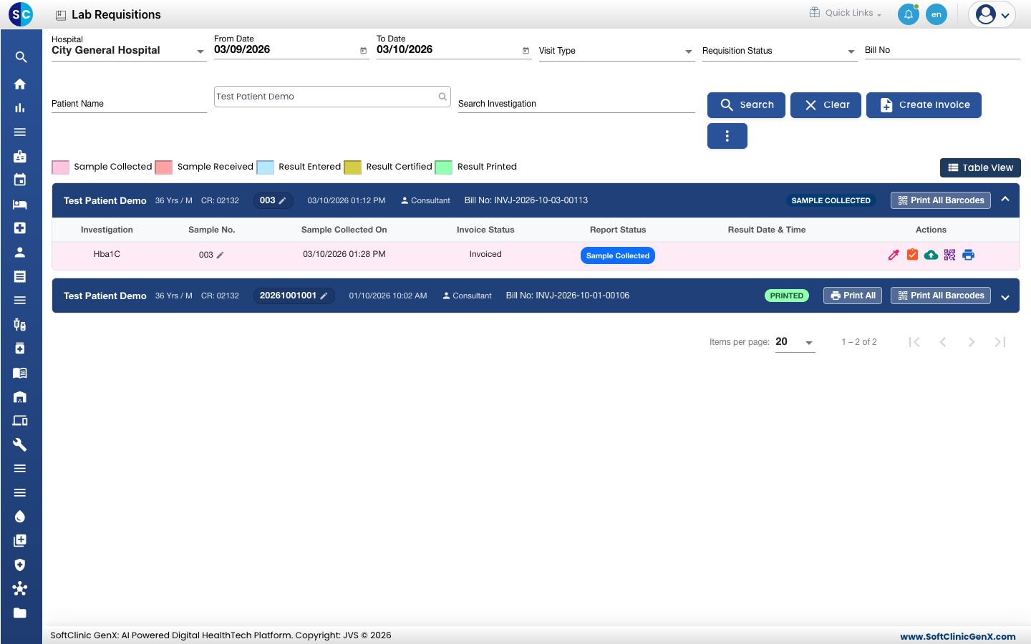Click Print All for the Printed requisition
This screenshot has height=644, width=1031.
tap(853, 296)
